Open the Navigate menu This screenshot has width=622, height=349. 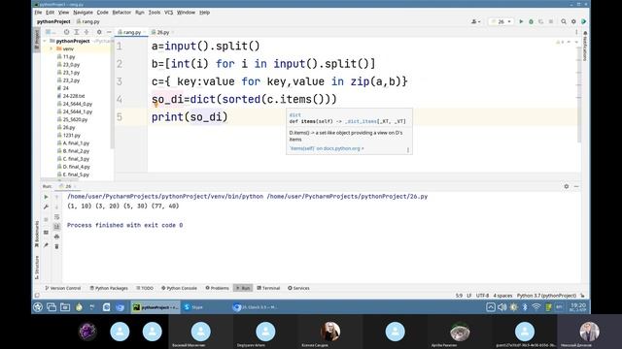(x=83, y=13)
